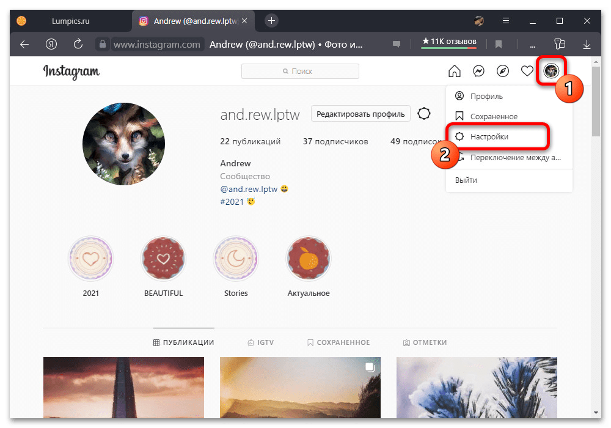Image resolution: width=611 pixels, height=428 pixels.
Task: Open Messenger direct messages icon
Action: (x=479, y=72)
